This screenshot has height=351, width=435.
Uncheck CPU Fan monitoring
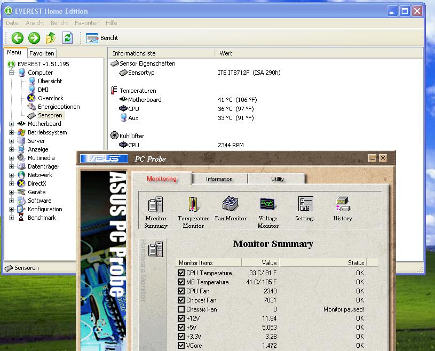[x=181, y=291]
